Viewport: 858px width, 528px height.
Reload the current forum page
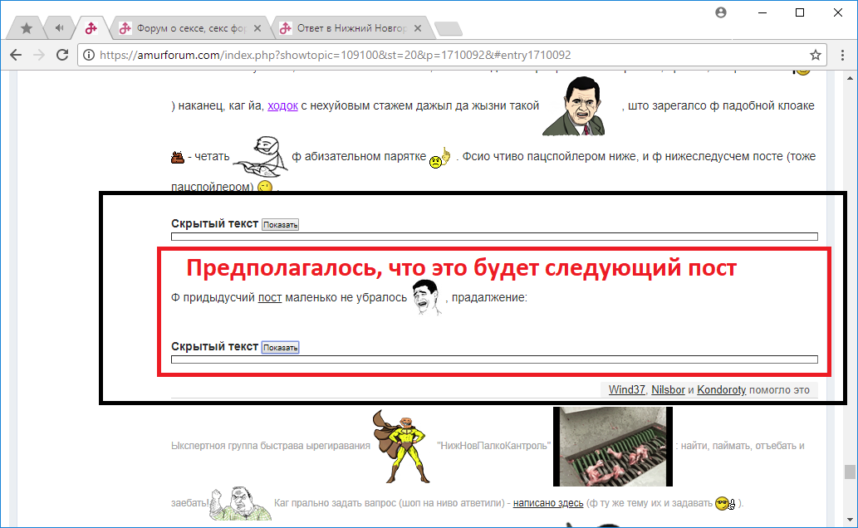click(62, 55)
